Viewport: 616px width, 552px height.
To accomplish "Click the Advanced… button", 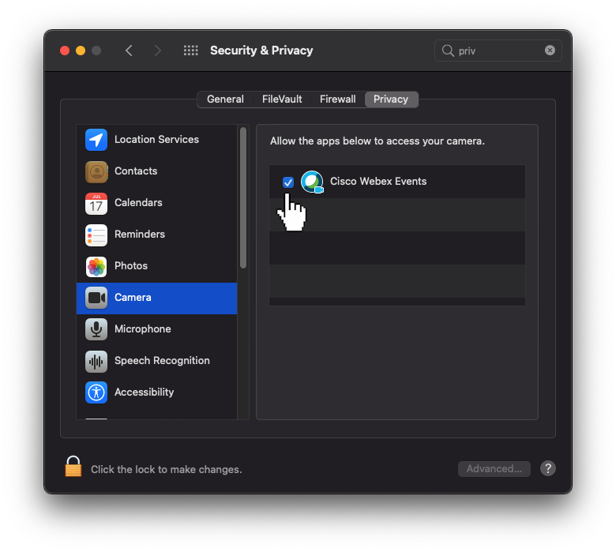I will click(x=494, y=469).
